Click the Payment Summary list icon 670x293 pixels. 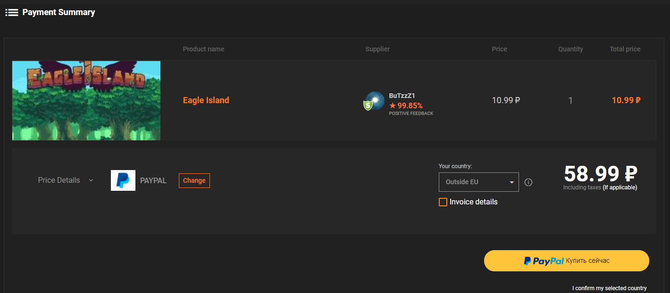[12, 13]
